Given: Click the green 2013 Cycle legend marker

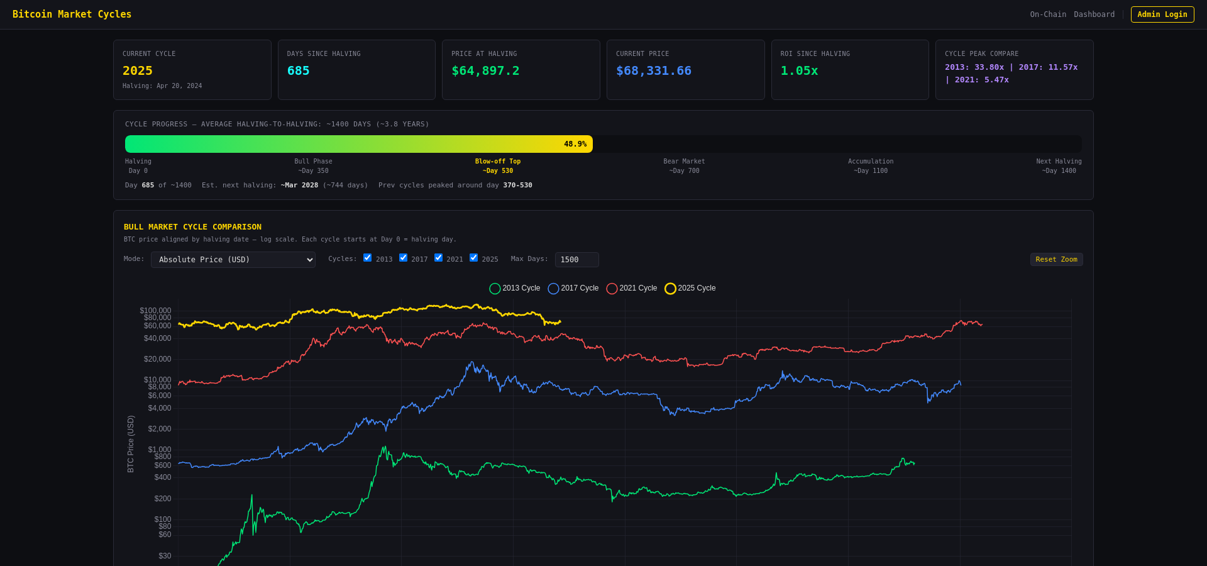Looking at the screenshot, I should point(495,288).
